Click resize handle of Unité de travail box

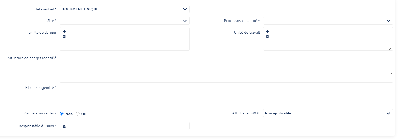391,48
